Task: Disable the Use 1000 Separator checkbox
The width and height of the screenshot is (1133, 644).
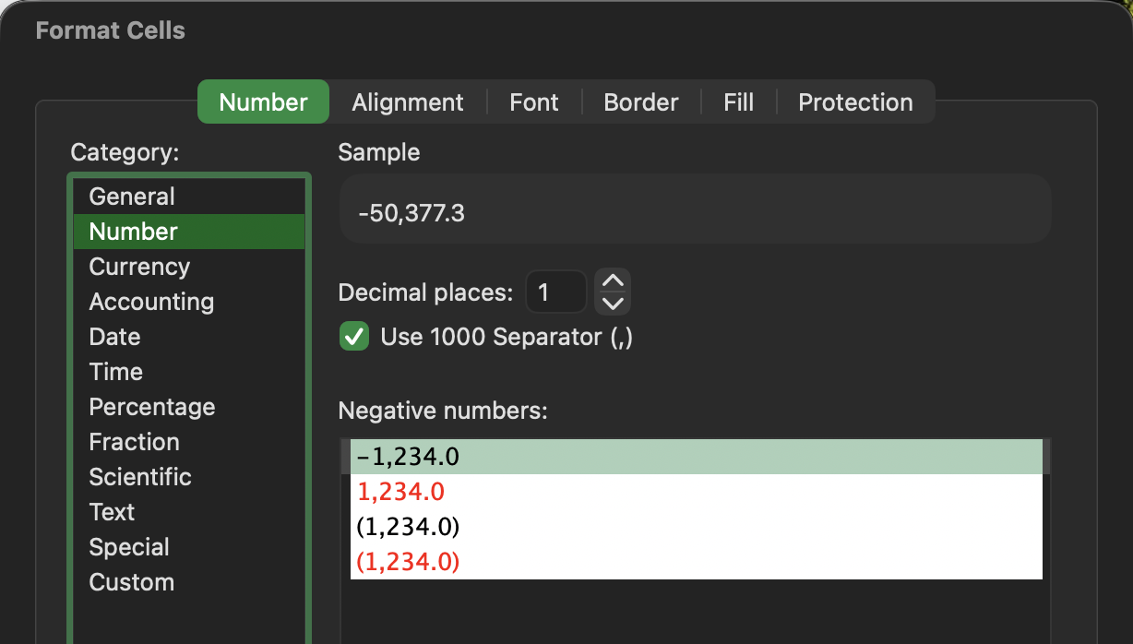Action: pyautogui.click(x=353, y=337)
